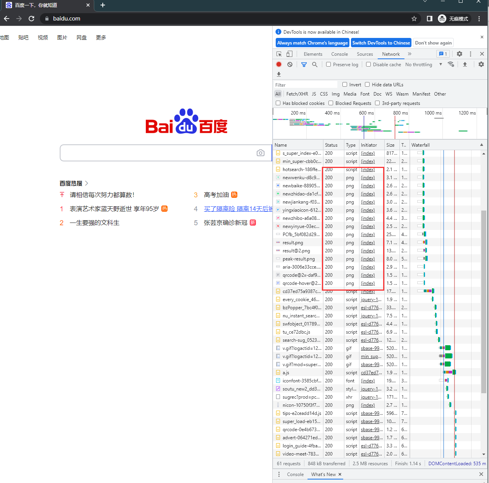Sort by Status column header
The height and width of the screenshot is (483, 489).
333,145
